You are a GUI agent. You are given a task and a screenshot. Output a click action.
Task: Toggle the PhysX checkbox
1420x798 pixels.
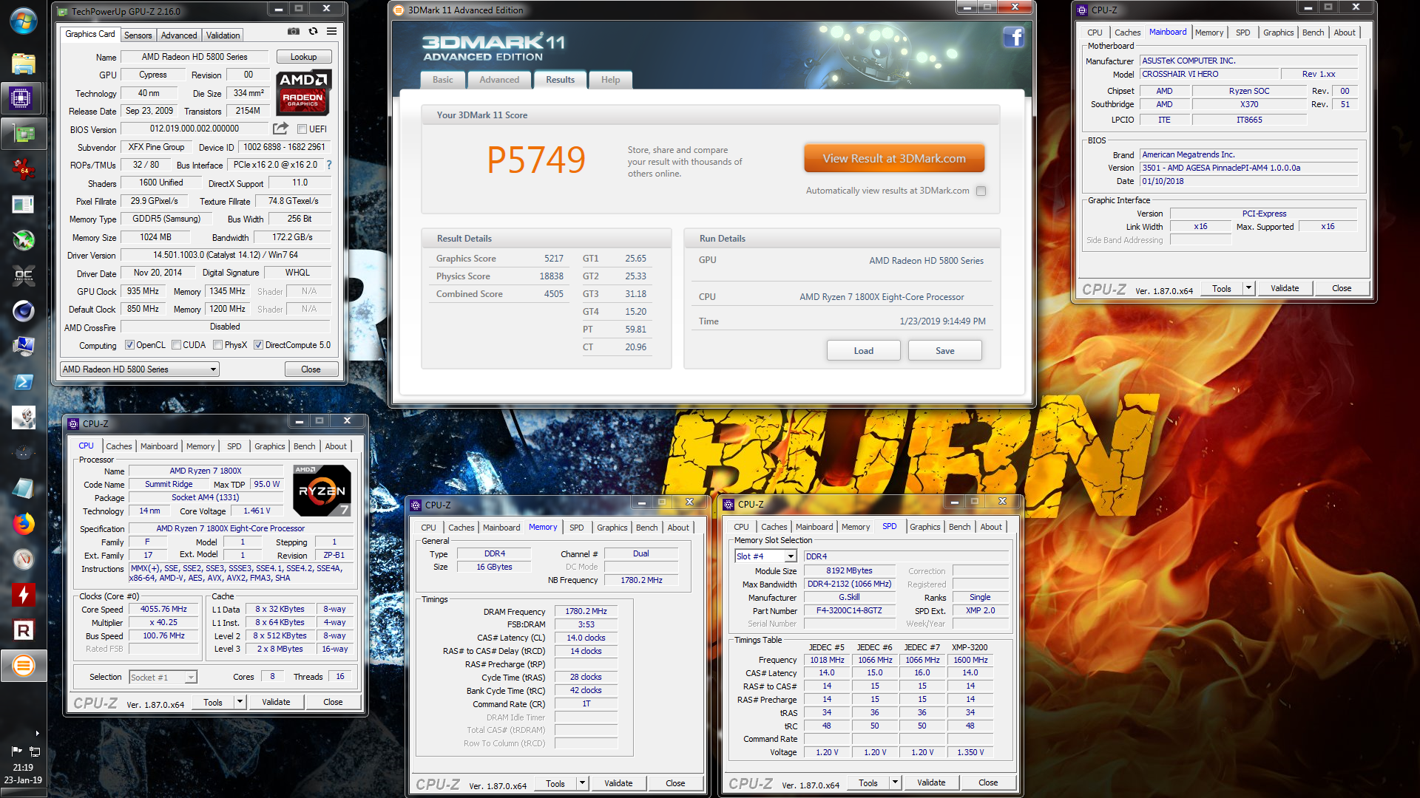(x=217, y=345)
